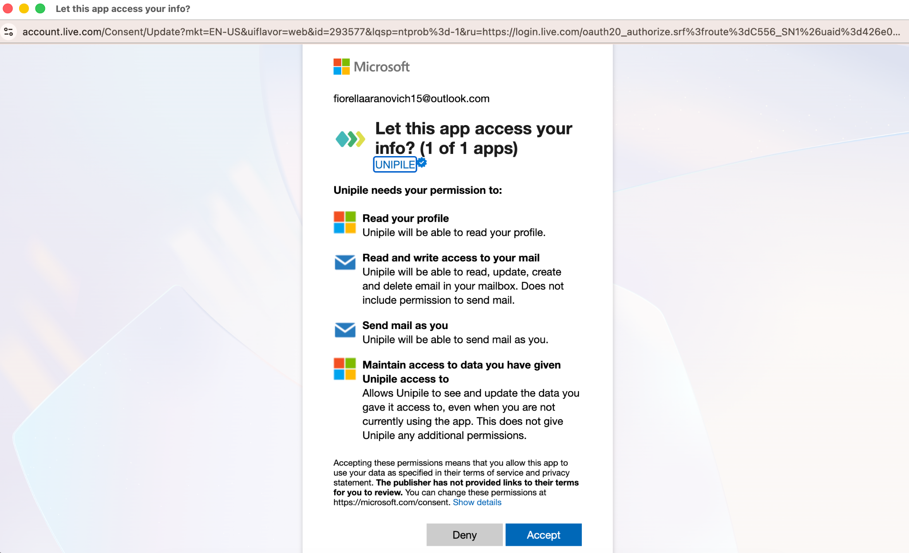The height and width of the screenshot is (553, 909).
Task: Open the UNIPILE app link
Action: pyautogui.click(x=395, y=165)
